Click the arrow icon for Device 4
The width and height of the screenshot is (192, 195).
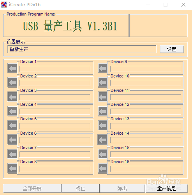[x=12, y=111]
